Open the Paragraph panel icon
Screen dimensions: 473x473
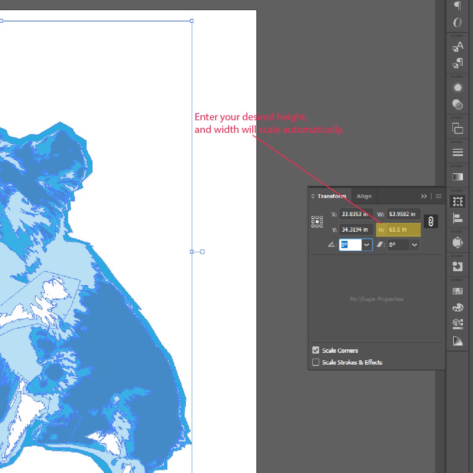(x=457, y=6)
